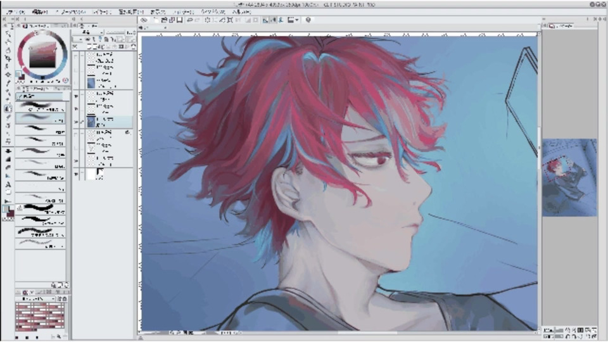Select the highlighted brush in sub tool list
Image resolution: width=608 pixels, height=342 pixels.
click(x=41, y=118)
